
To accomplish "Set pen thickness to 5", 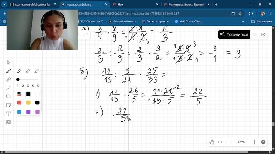I will [33, 86].
